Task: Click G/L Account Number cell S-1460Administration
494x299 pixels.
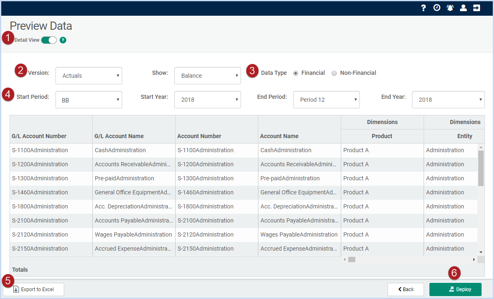Action: (x=51, y=192)
